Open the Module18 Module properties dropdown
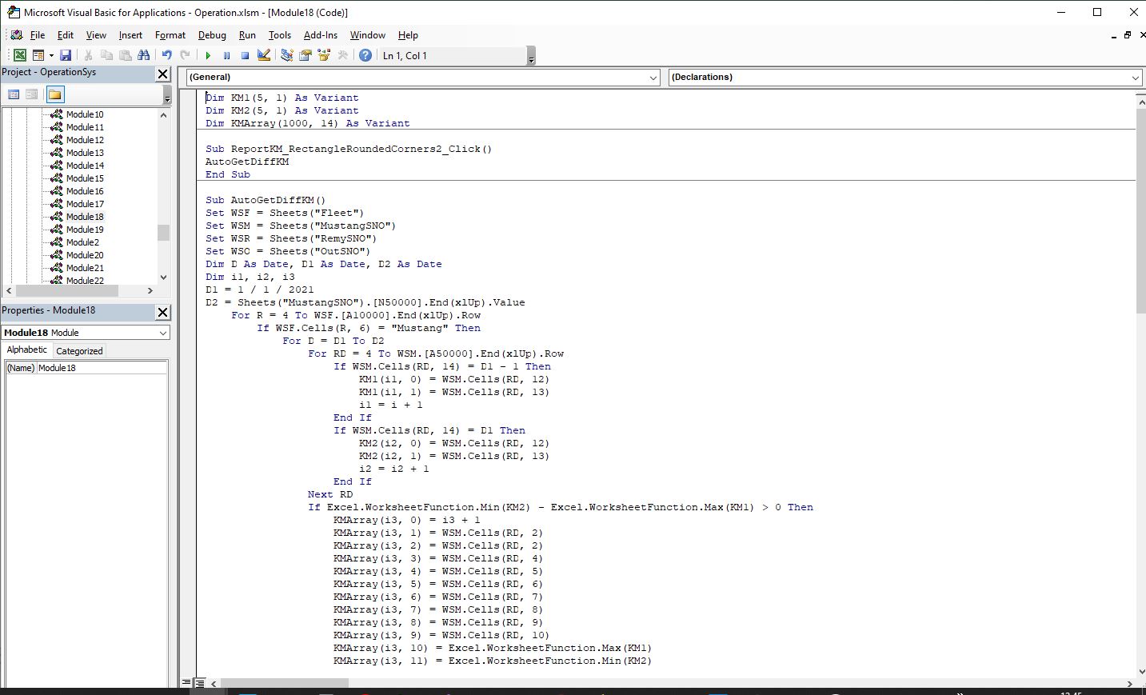Viewport: 1146px width, 695px height. 163,333
